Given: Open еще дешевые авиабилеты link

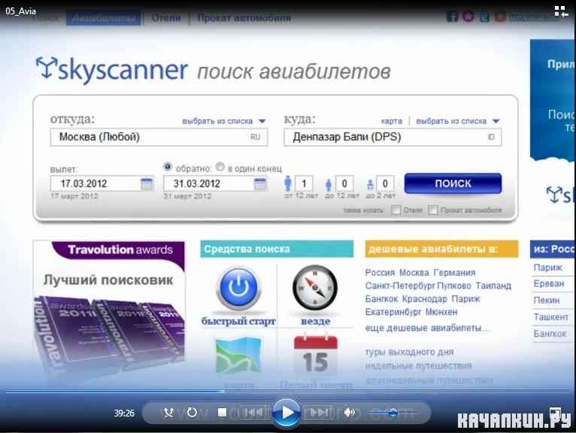Looking at the screenshot, I should 426,328.
